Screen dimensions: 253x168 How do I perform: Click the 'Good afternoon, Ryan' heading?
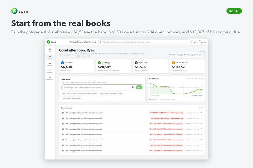coord(77,50)
